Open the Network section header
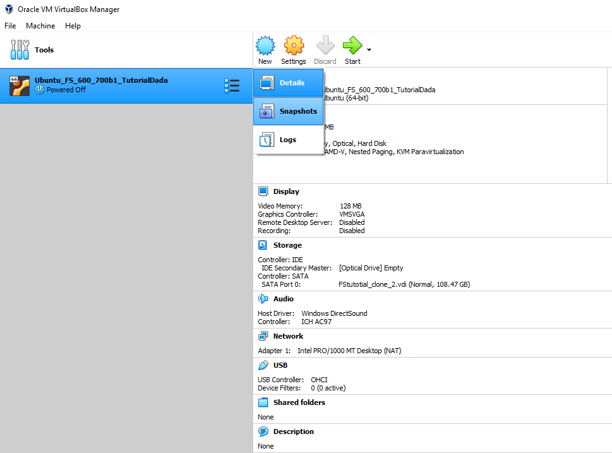Image resolution: width=612 pixels, height=453 pixels. click(288, 336)
